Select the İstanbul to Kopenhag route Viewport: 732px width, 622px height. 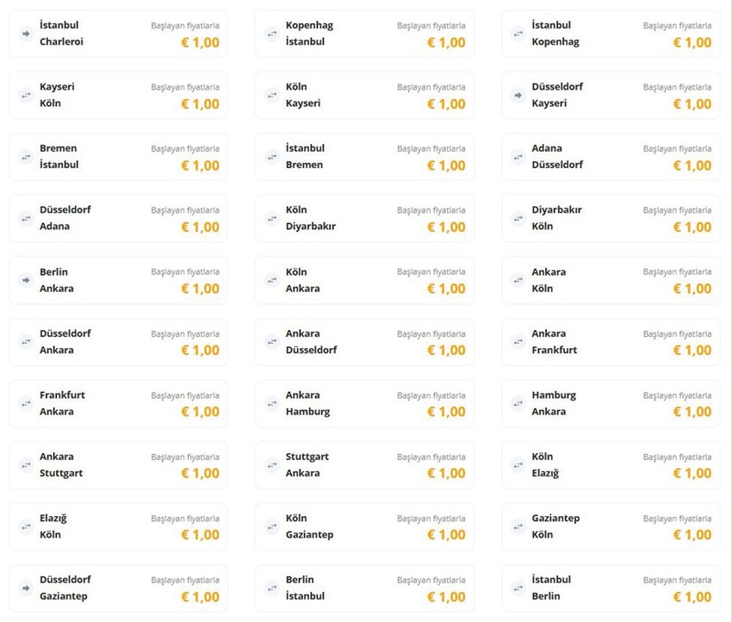coord(611,34)
